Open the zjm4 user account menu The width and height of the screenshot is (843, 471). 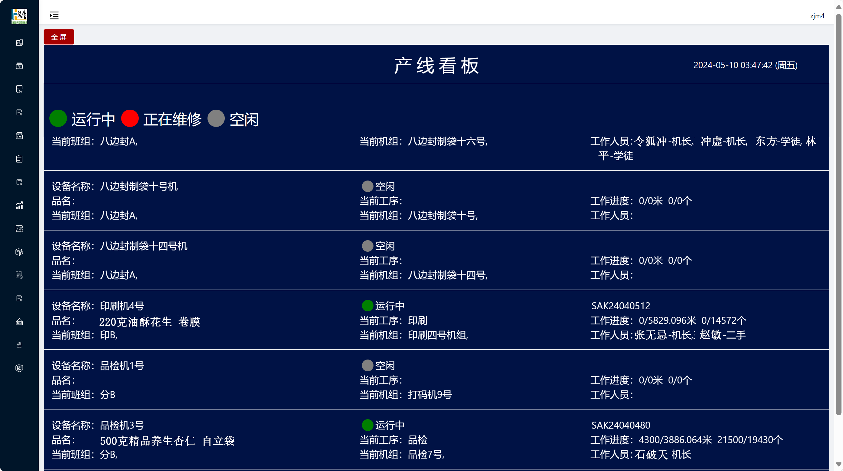pos(817,16)
